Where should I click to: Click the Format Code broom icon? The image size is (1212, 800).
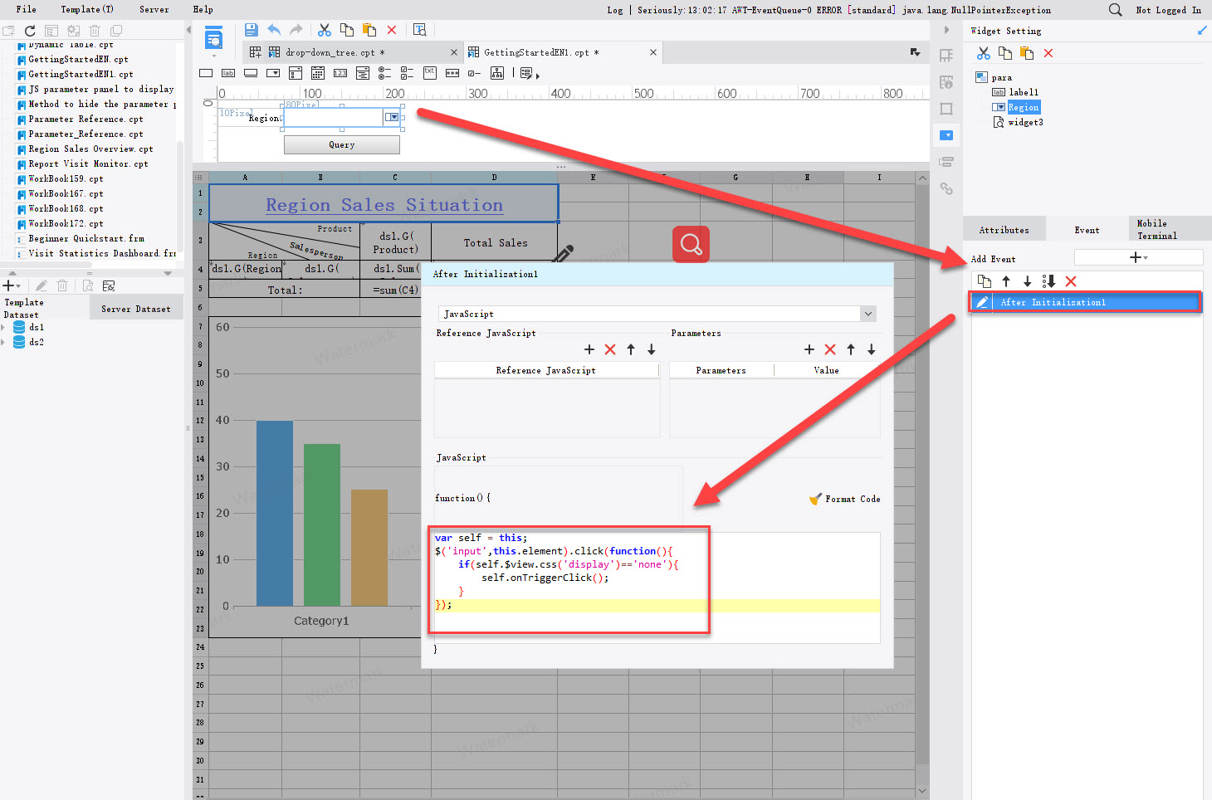point(815,499)
